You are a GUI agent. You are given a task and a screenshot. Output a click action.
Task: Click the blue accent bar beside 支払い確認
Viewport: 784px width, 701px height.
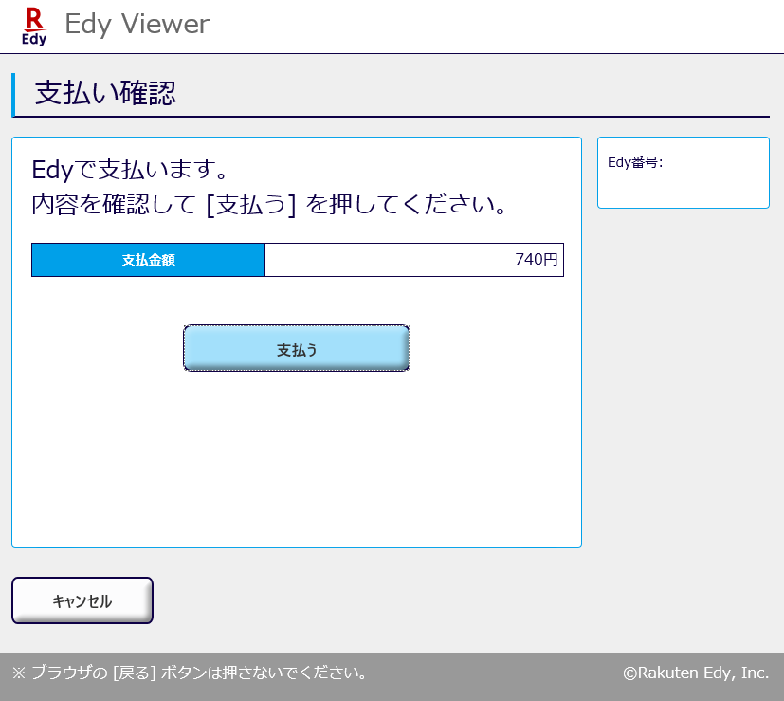pyautogui.click(x=14, y=94)
